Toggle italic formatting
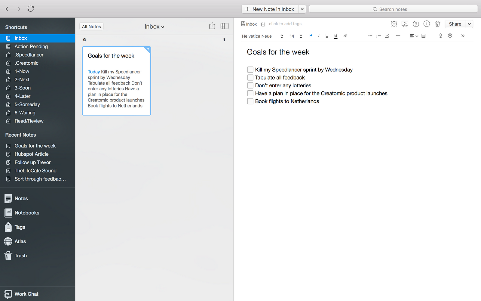 319,36
